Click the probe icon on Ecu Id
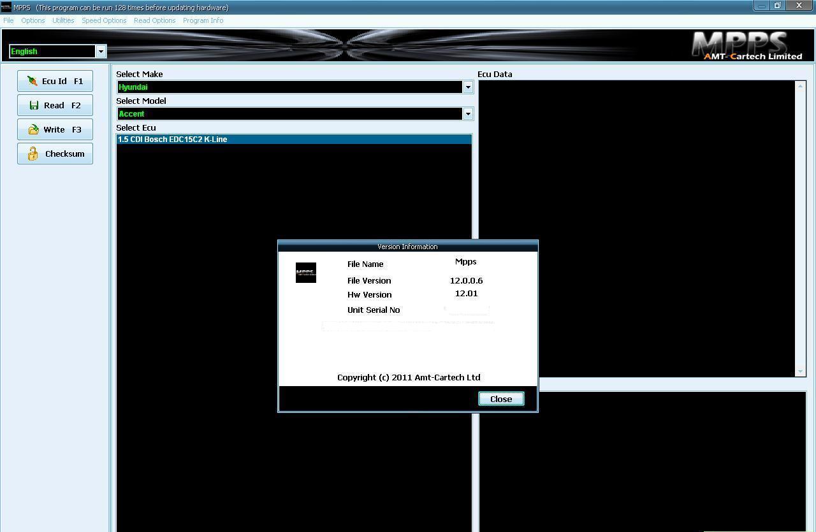 coord(32,81)
